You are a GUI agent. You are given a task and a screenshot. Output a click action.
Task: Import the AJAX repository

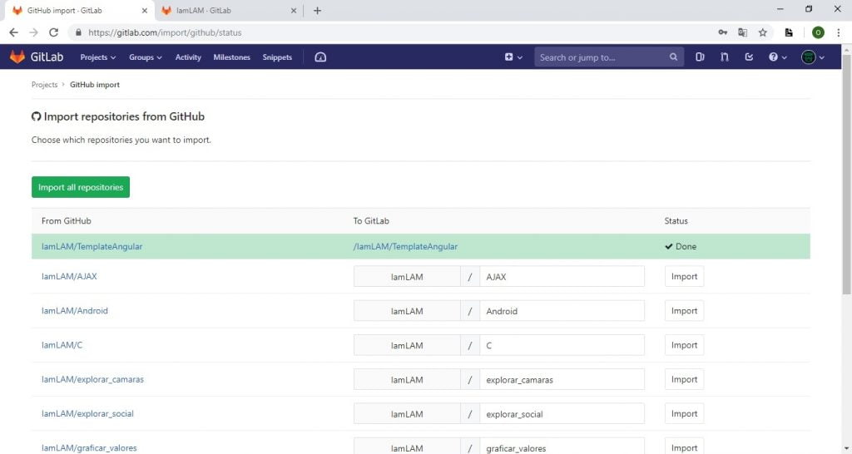[684, 276]
